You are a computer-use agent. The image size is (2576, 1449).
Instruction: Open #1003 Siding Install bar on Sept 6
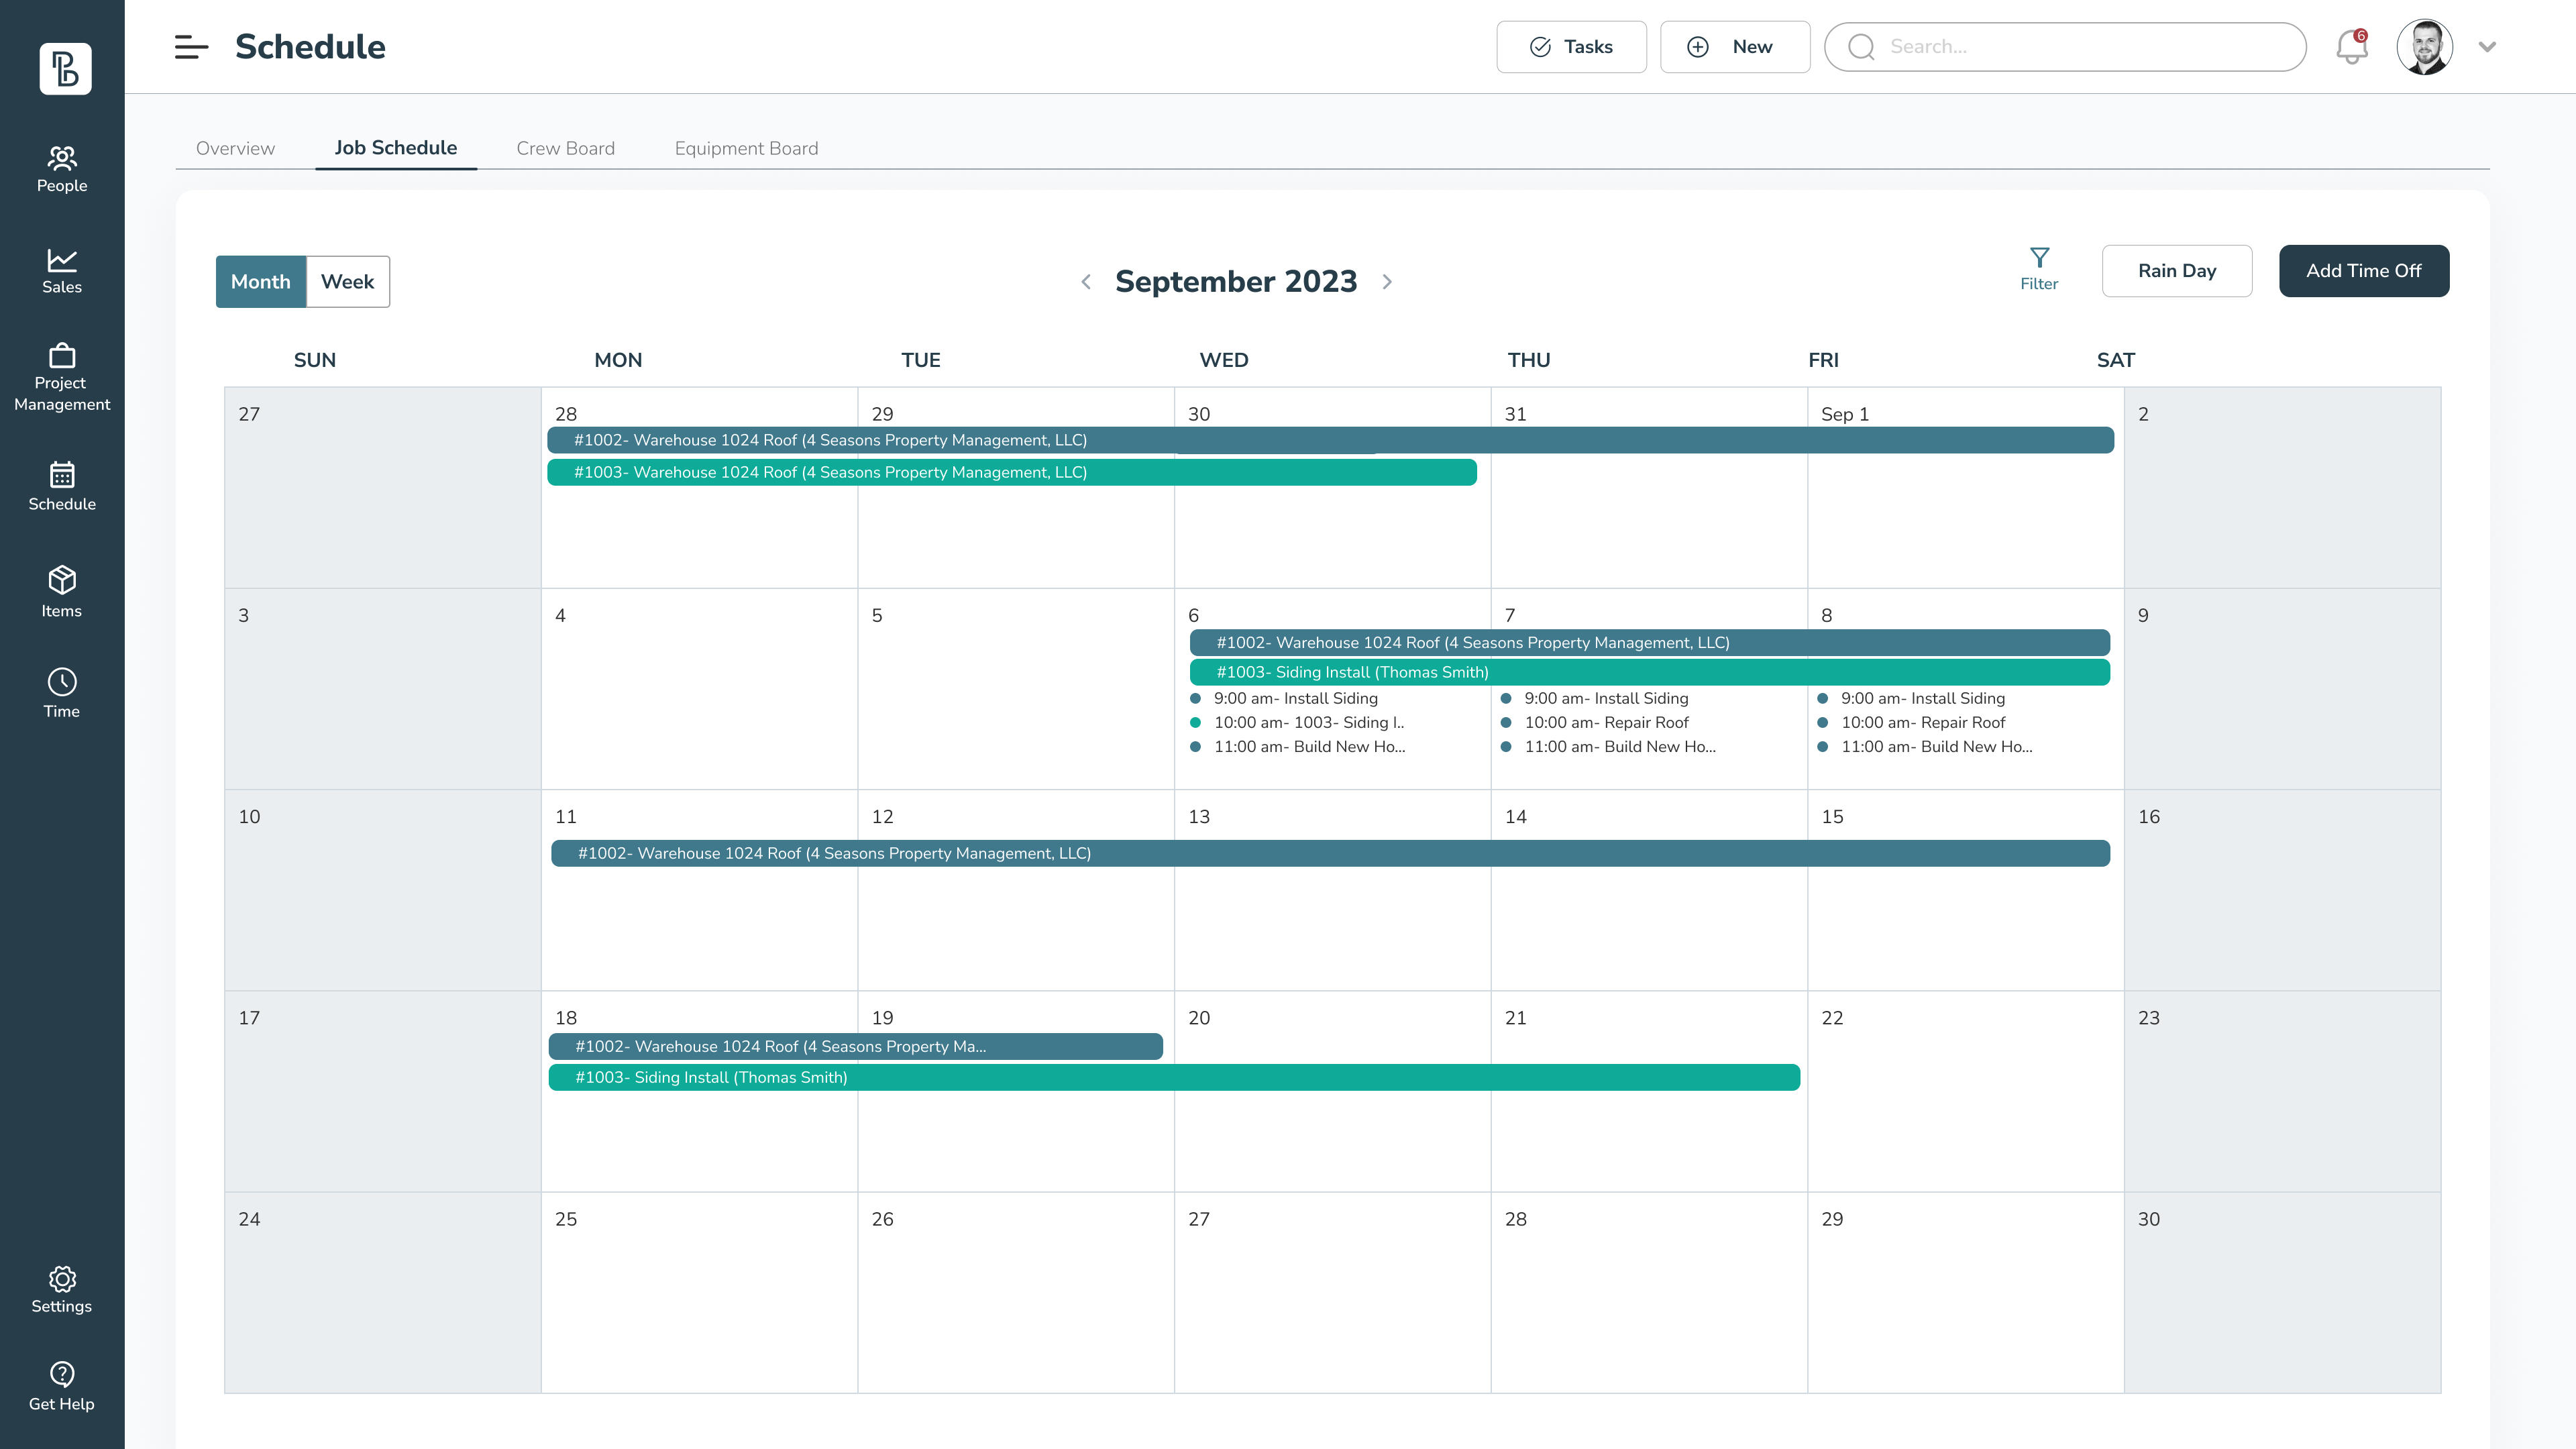[x=1650, y=672]
